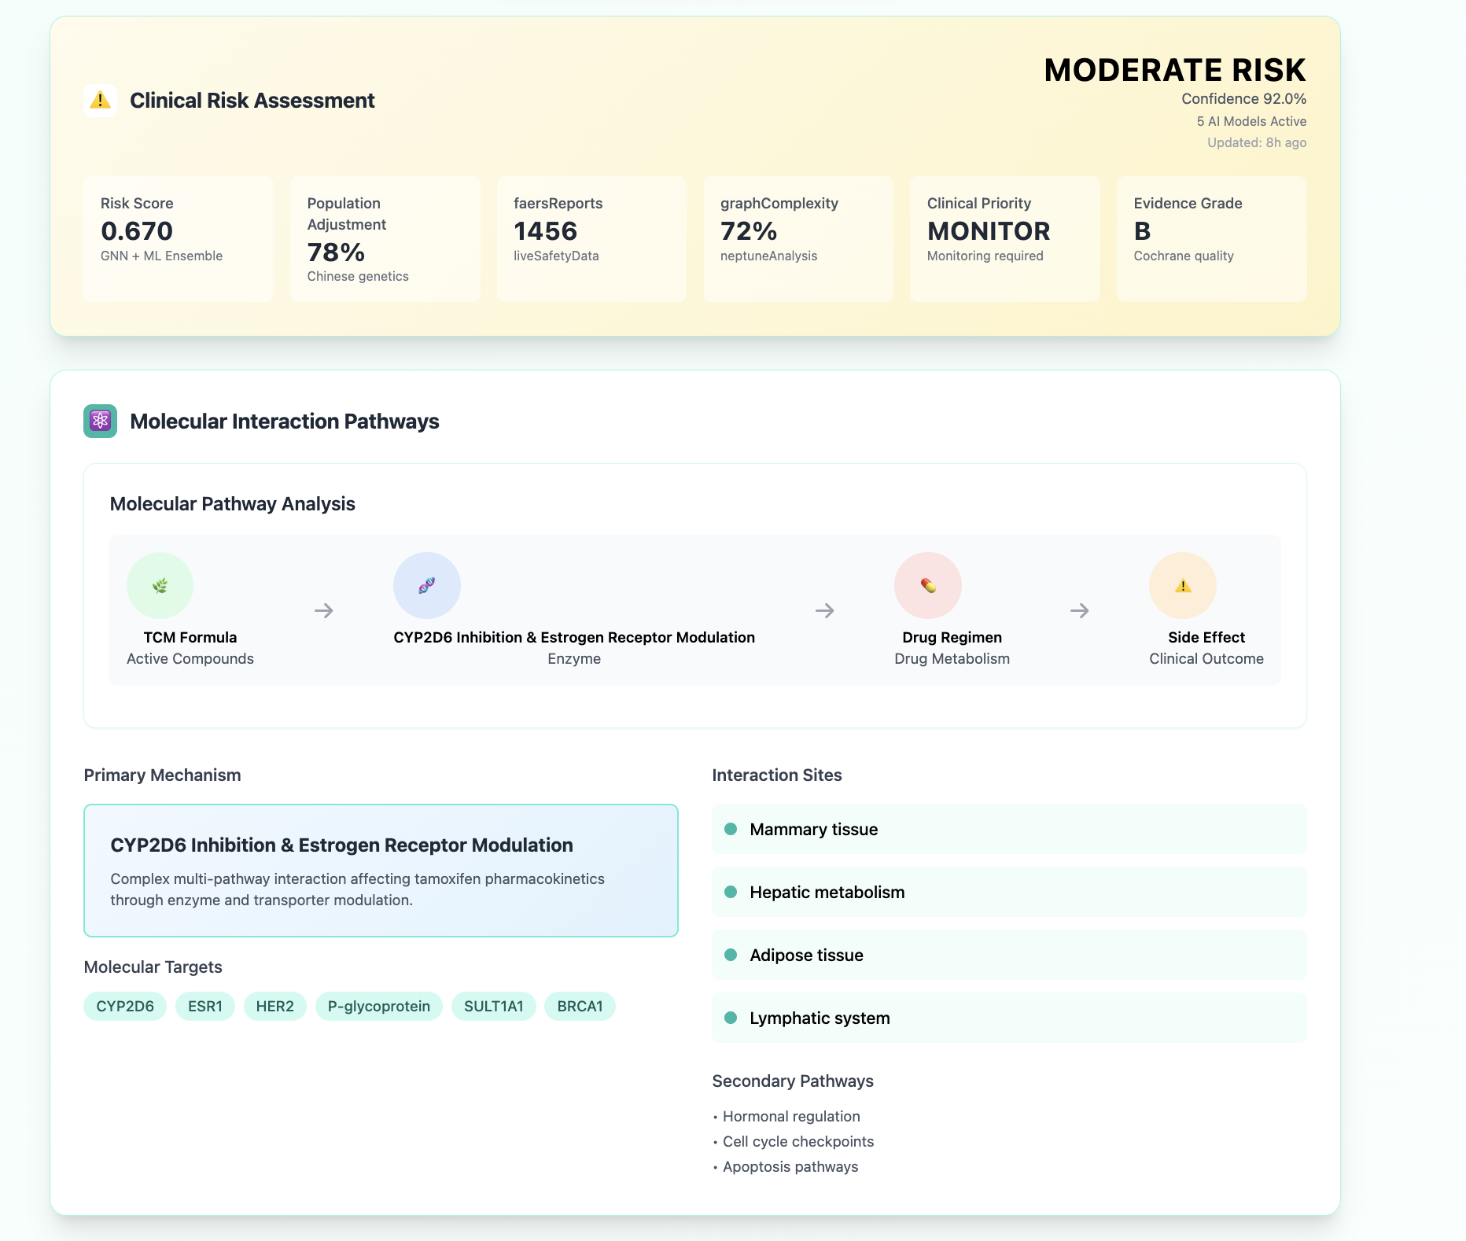1466x1241 pixels.
Task: Click the Interaction Sites heading
Action: pyautogui.click(x=777, y=775)
